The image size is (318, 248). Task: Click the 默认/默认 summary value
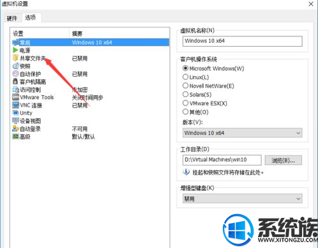pos(83,137)
